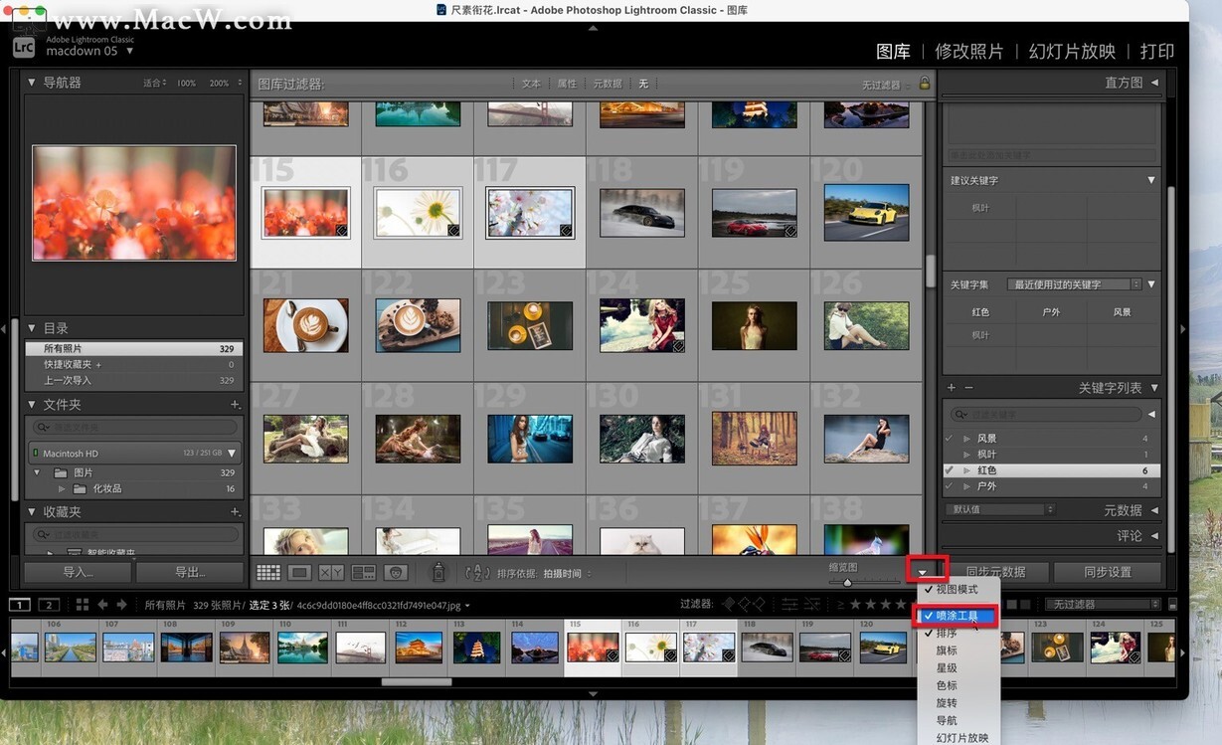Add a new folder with plus icon
1222x745 pixels.
(235, 405)
